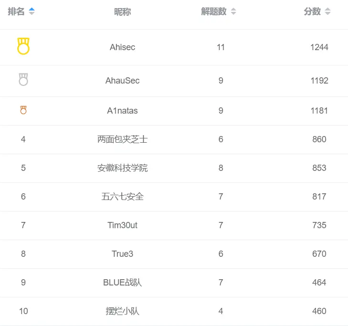Image resolution: width=348 pixels, height=326 pixels.
Task: Click the 摆烂小队 team name
Action: click(122, 311)
